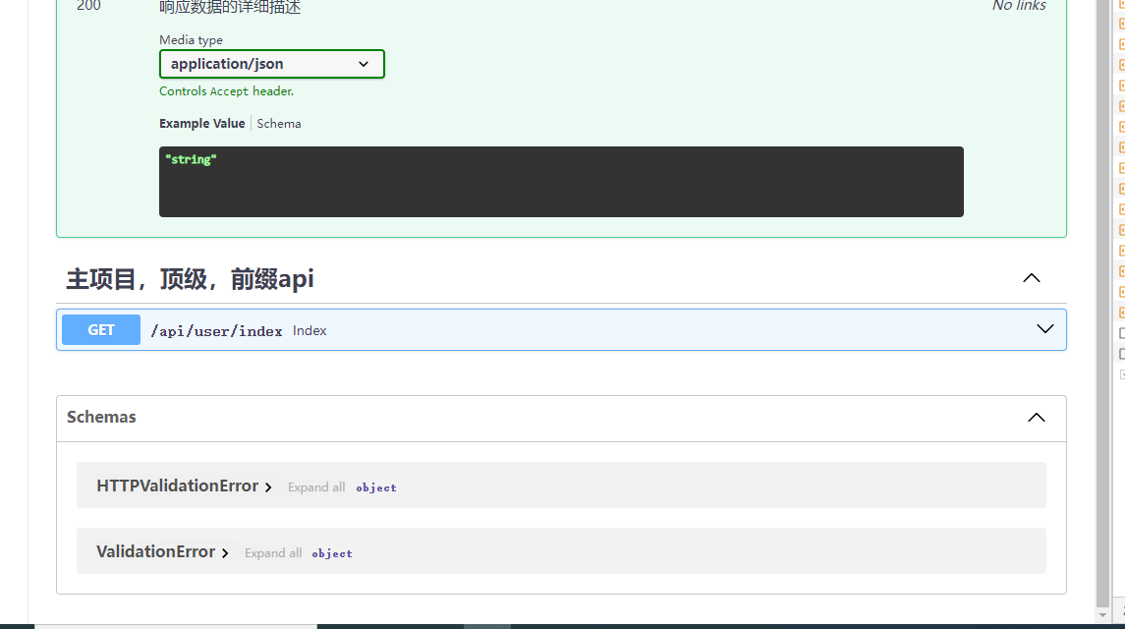The image size is (1125, 629).
Task: Click the object type label beside HTTPValidationError
Action: tap(376, 487)
